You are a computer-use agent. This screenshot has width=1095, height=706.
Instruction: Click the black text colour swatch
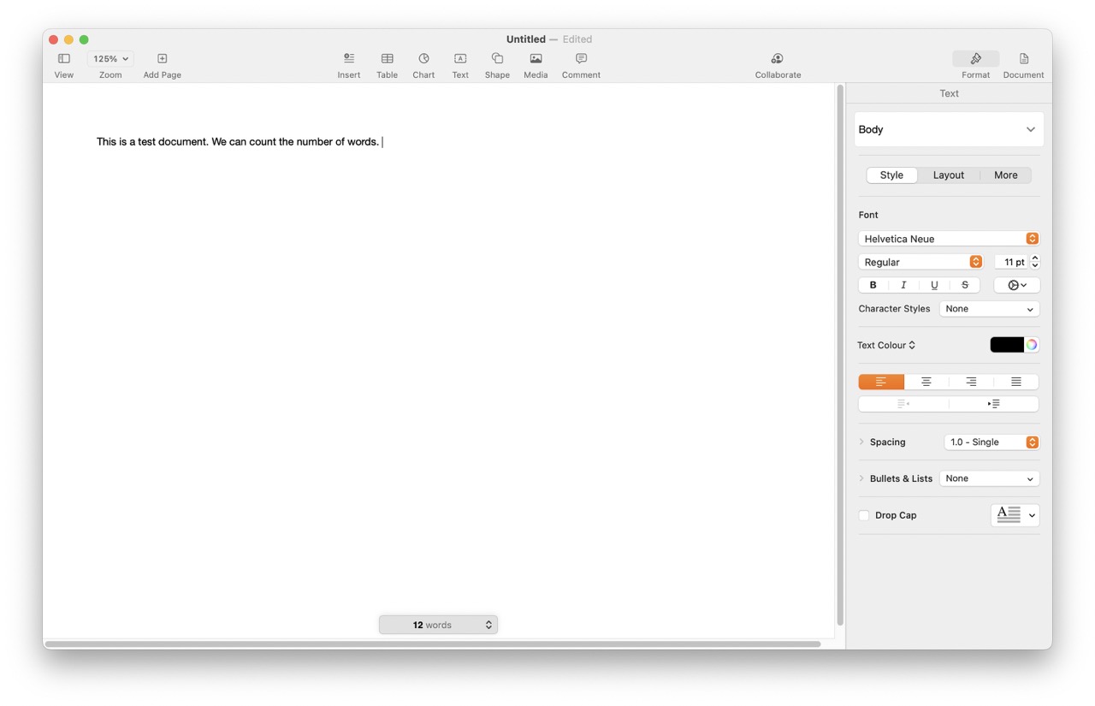[x=1007, y=345]
